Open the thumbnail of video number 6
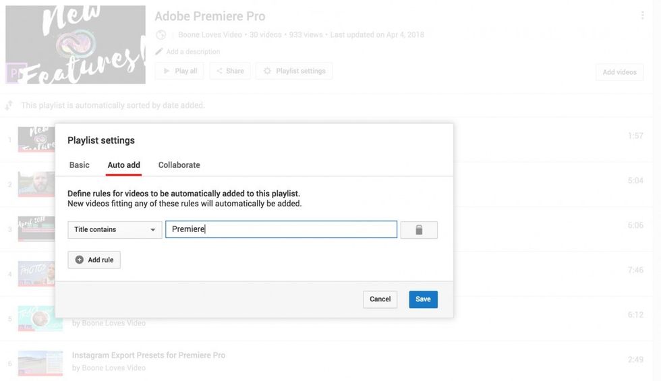661x381 pixels. [40, 363]
